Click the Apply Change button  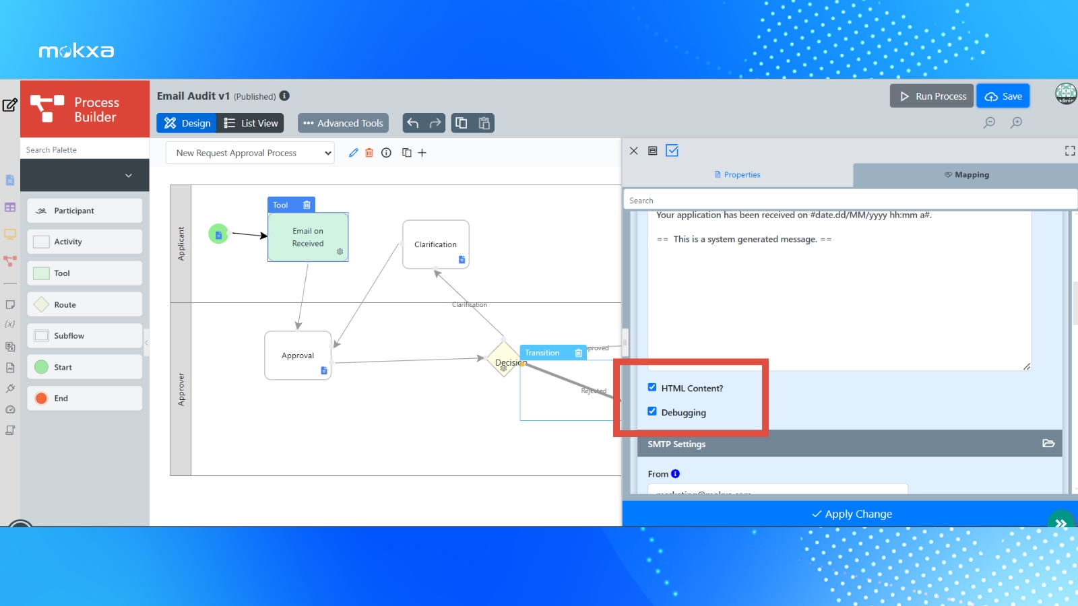(852, 514)
